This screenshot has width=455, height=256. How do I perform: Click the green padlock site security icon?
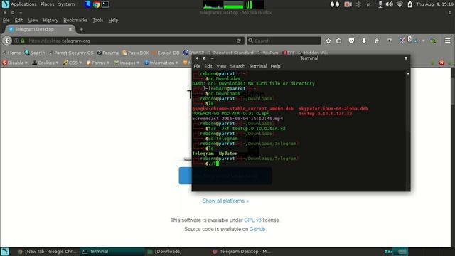[23, 41]
